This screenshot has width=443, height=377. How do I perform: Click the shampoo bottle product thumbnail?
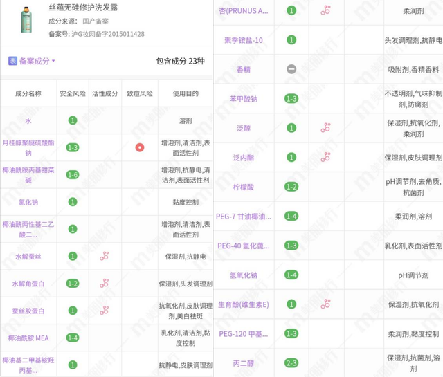tap(26, 20)
